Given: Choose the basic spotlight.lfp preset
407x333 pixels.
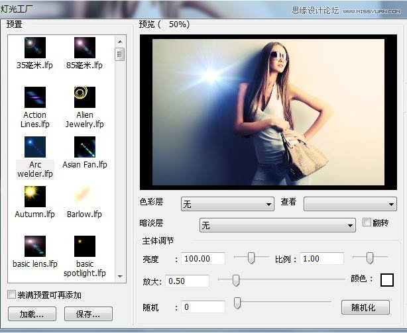Looking at the screenshot, I should coord(84,246).
